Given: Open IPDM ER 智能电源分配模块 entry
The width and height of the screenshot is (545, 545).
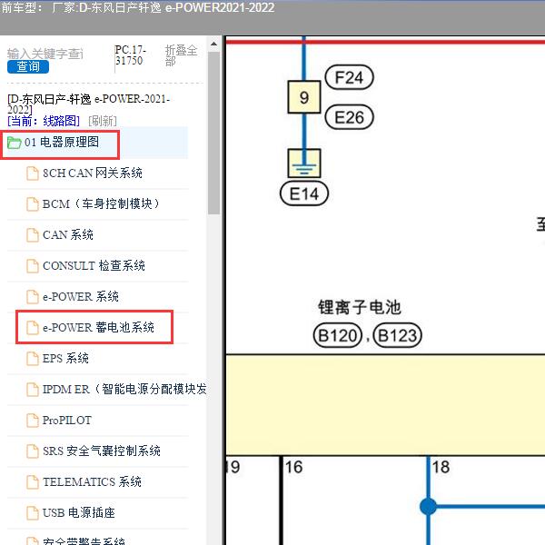Looking at the screenshot, I should (x=124, y=390).
